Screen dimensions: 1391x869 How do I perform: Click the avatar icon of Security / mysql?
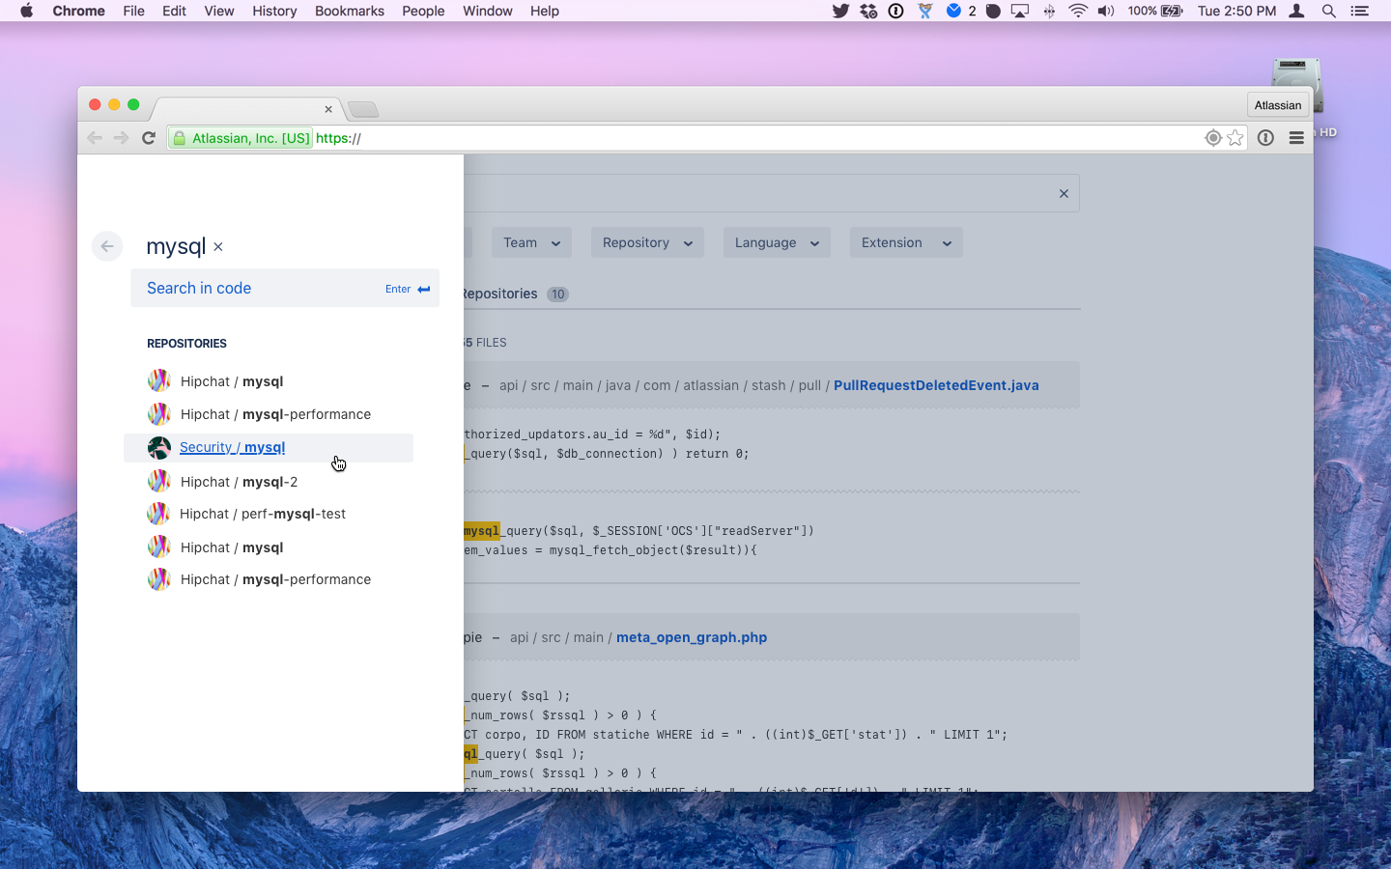tap(159, 447)
